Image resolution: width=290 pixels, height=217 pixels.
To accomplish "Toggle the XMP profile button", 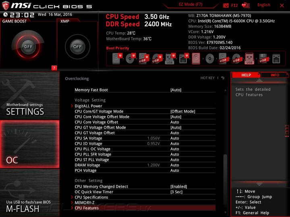I will (77, 47).
